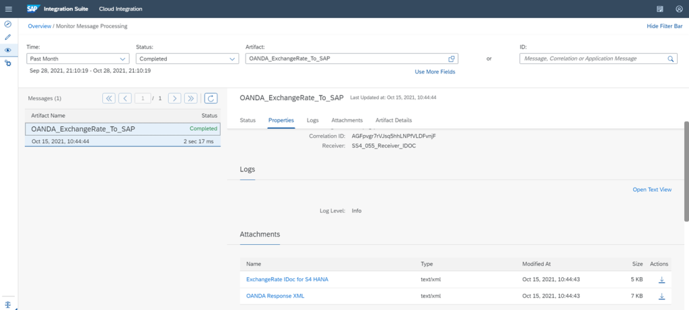Open OANDA Response XML link
689x310 pixels.
point(275,296)
